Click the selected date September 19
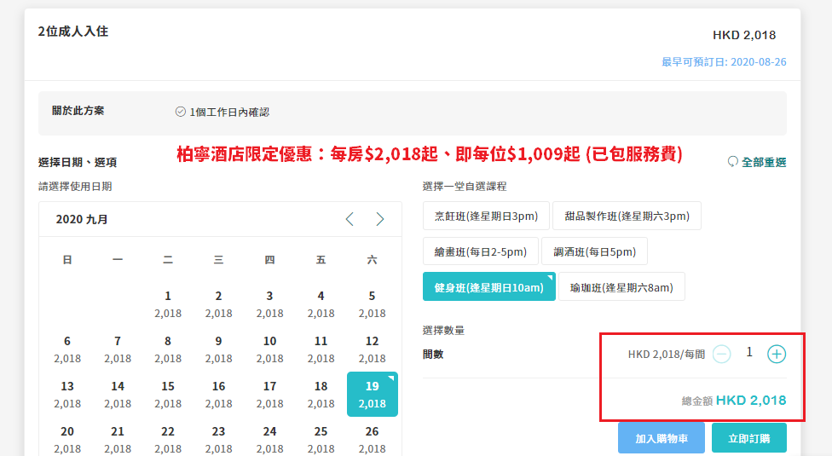 [x=372, y=394]
